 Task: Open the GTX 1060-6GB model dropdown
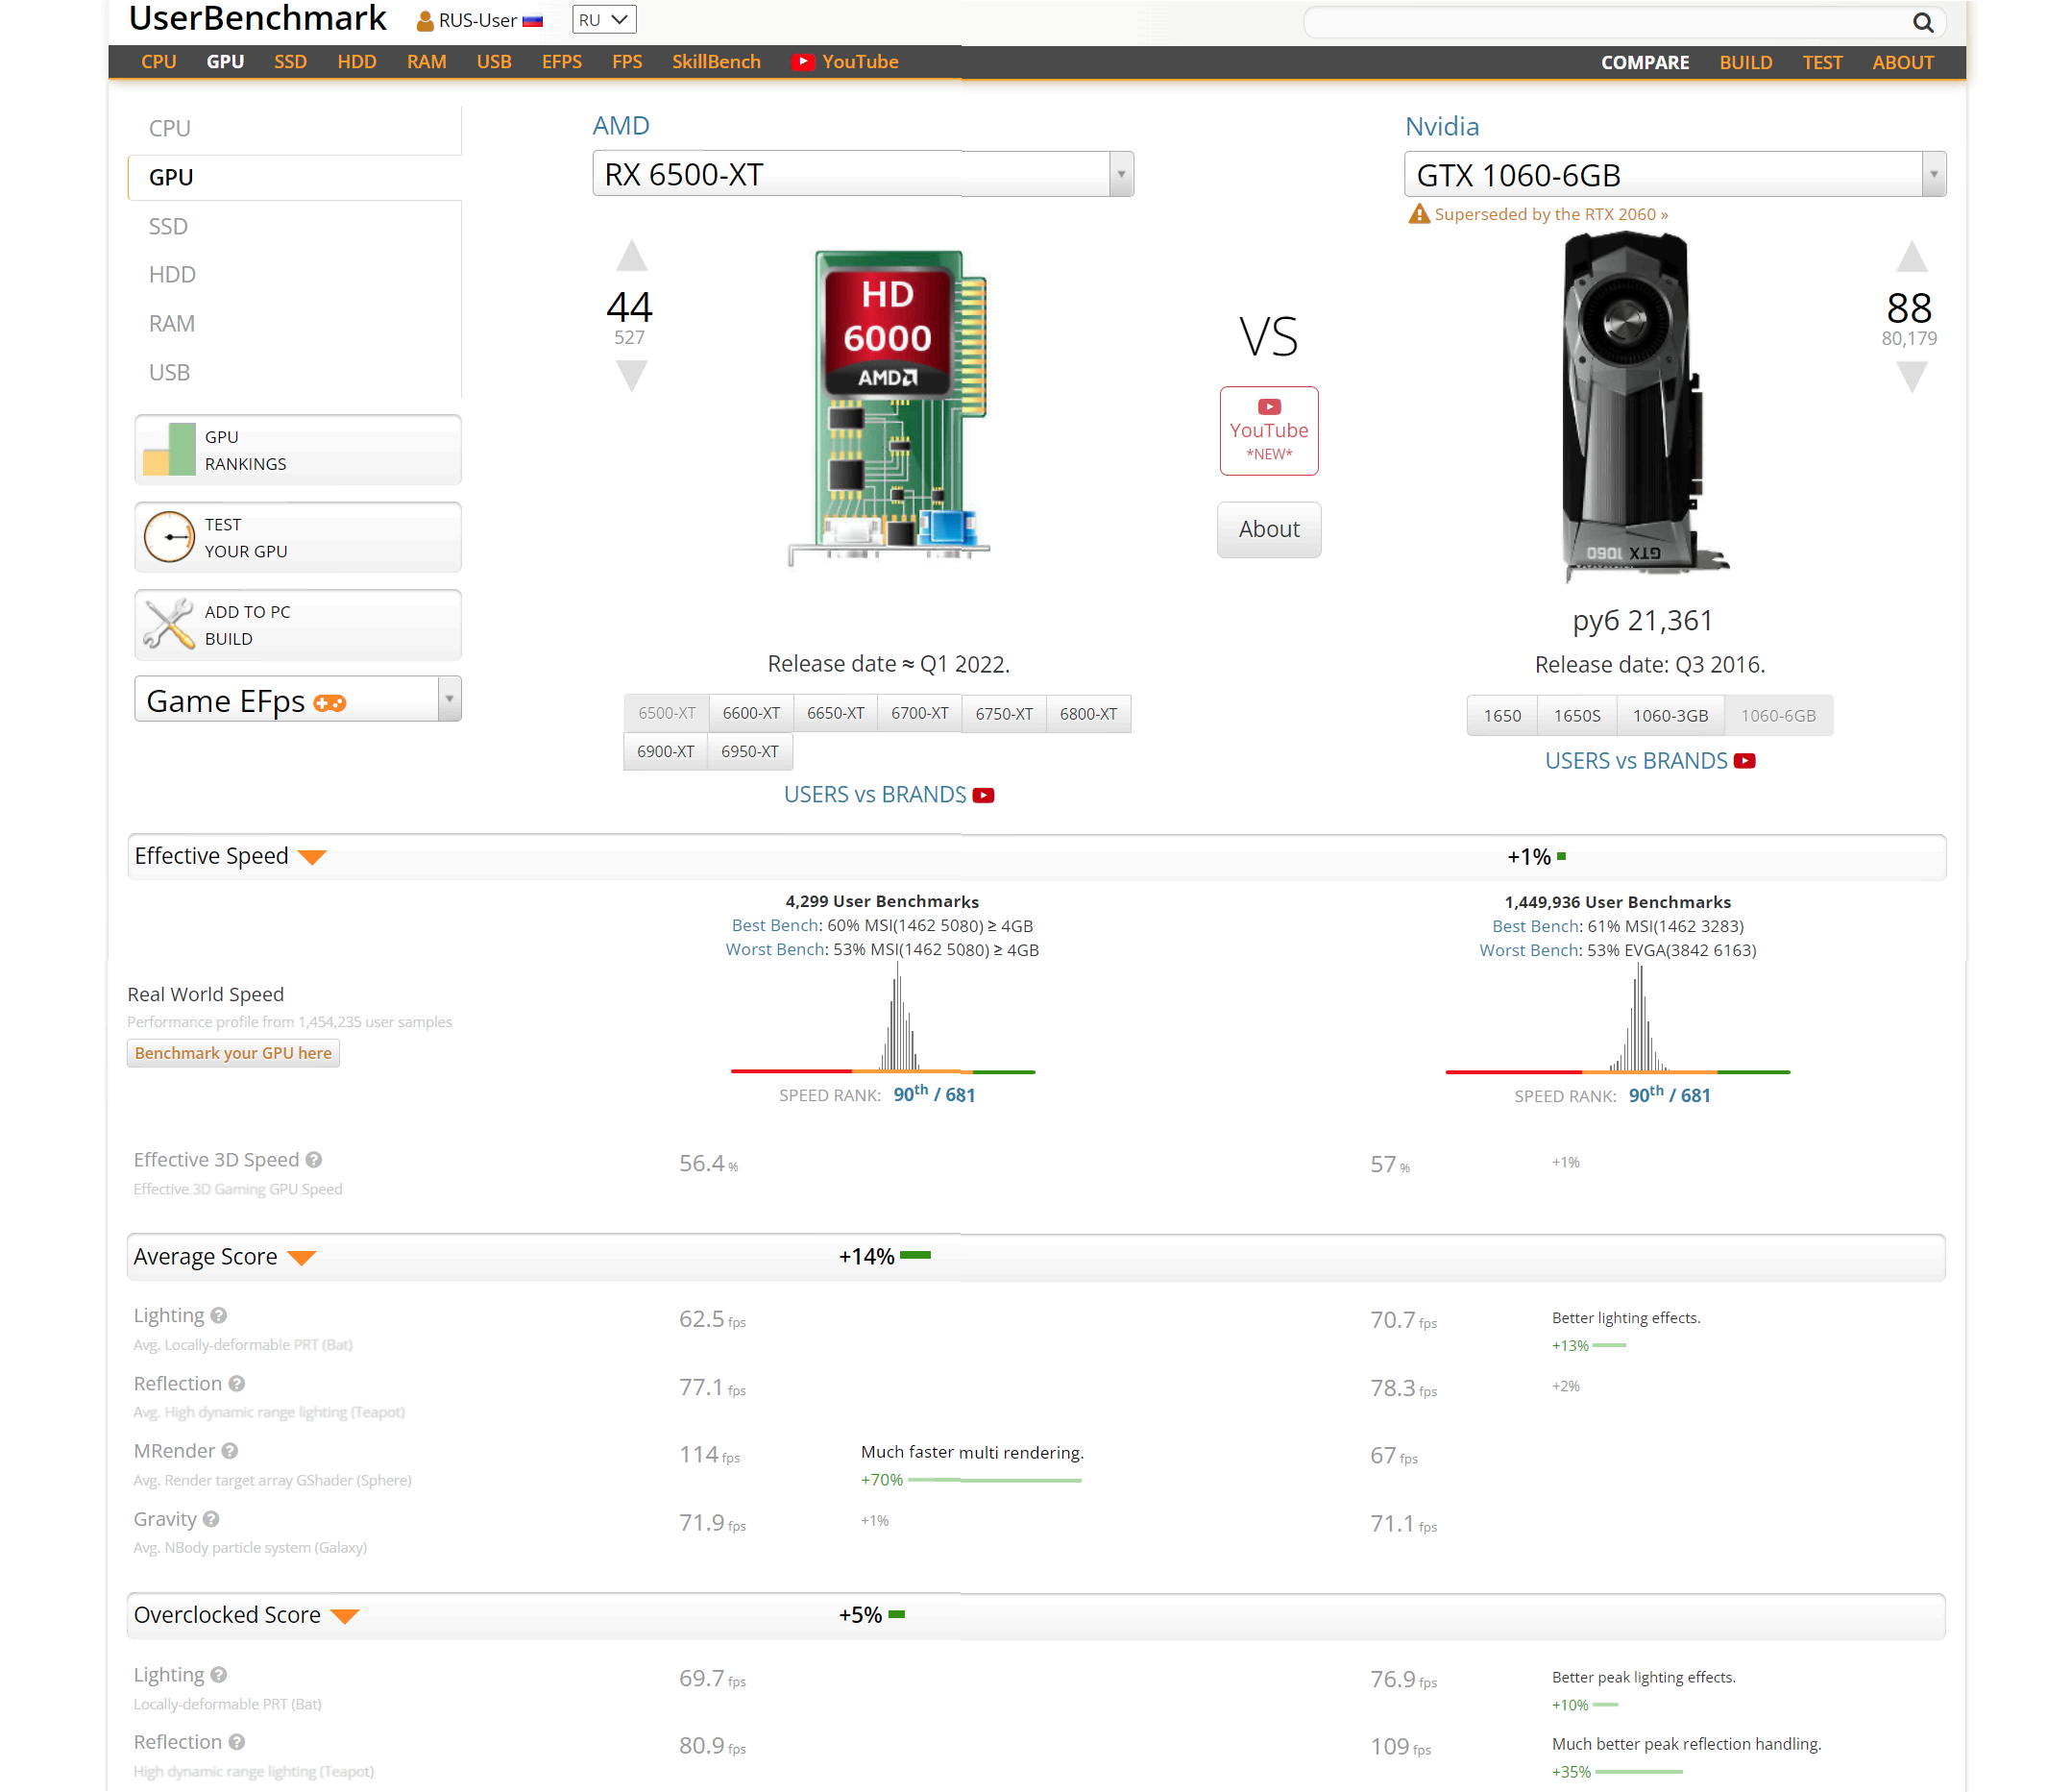tap(1933, 175)
